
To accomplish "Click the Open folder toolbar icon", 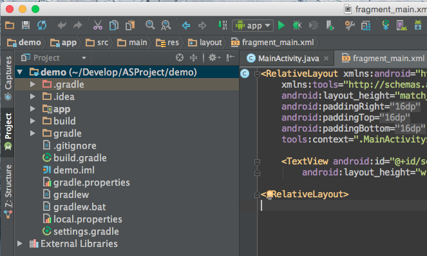I will pyautogui.click(x=10, y=25).
